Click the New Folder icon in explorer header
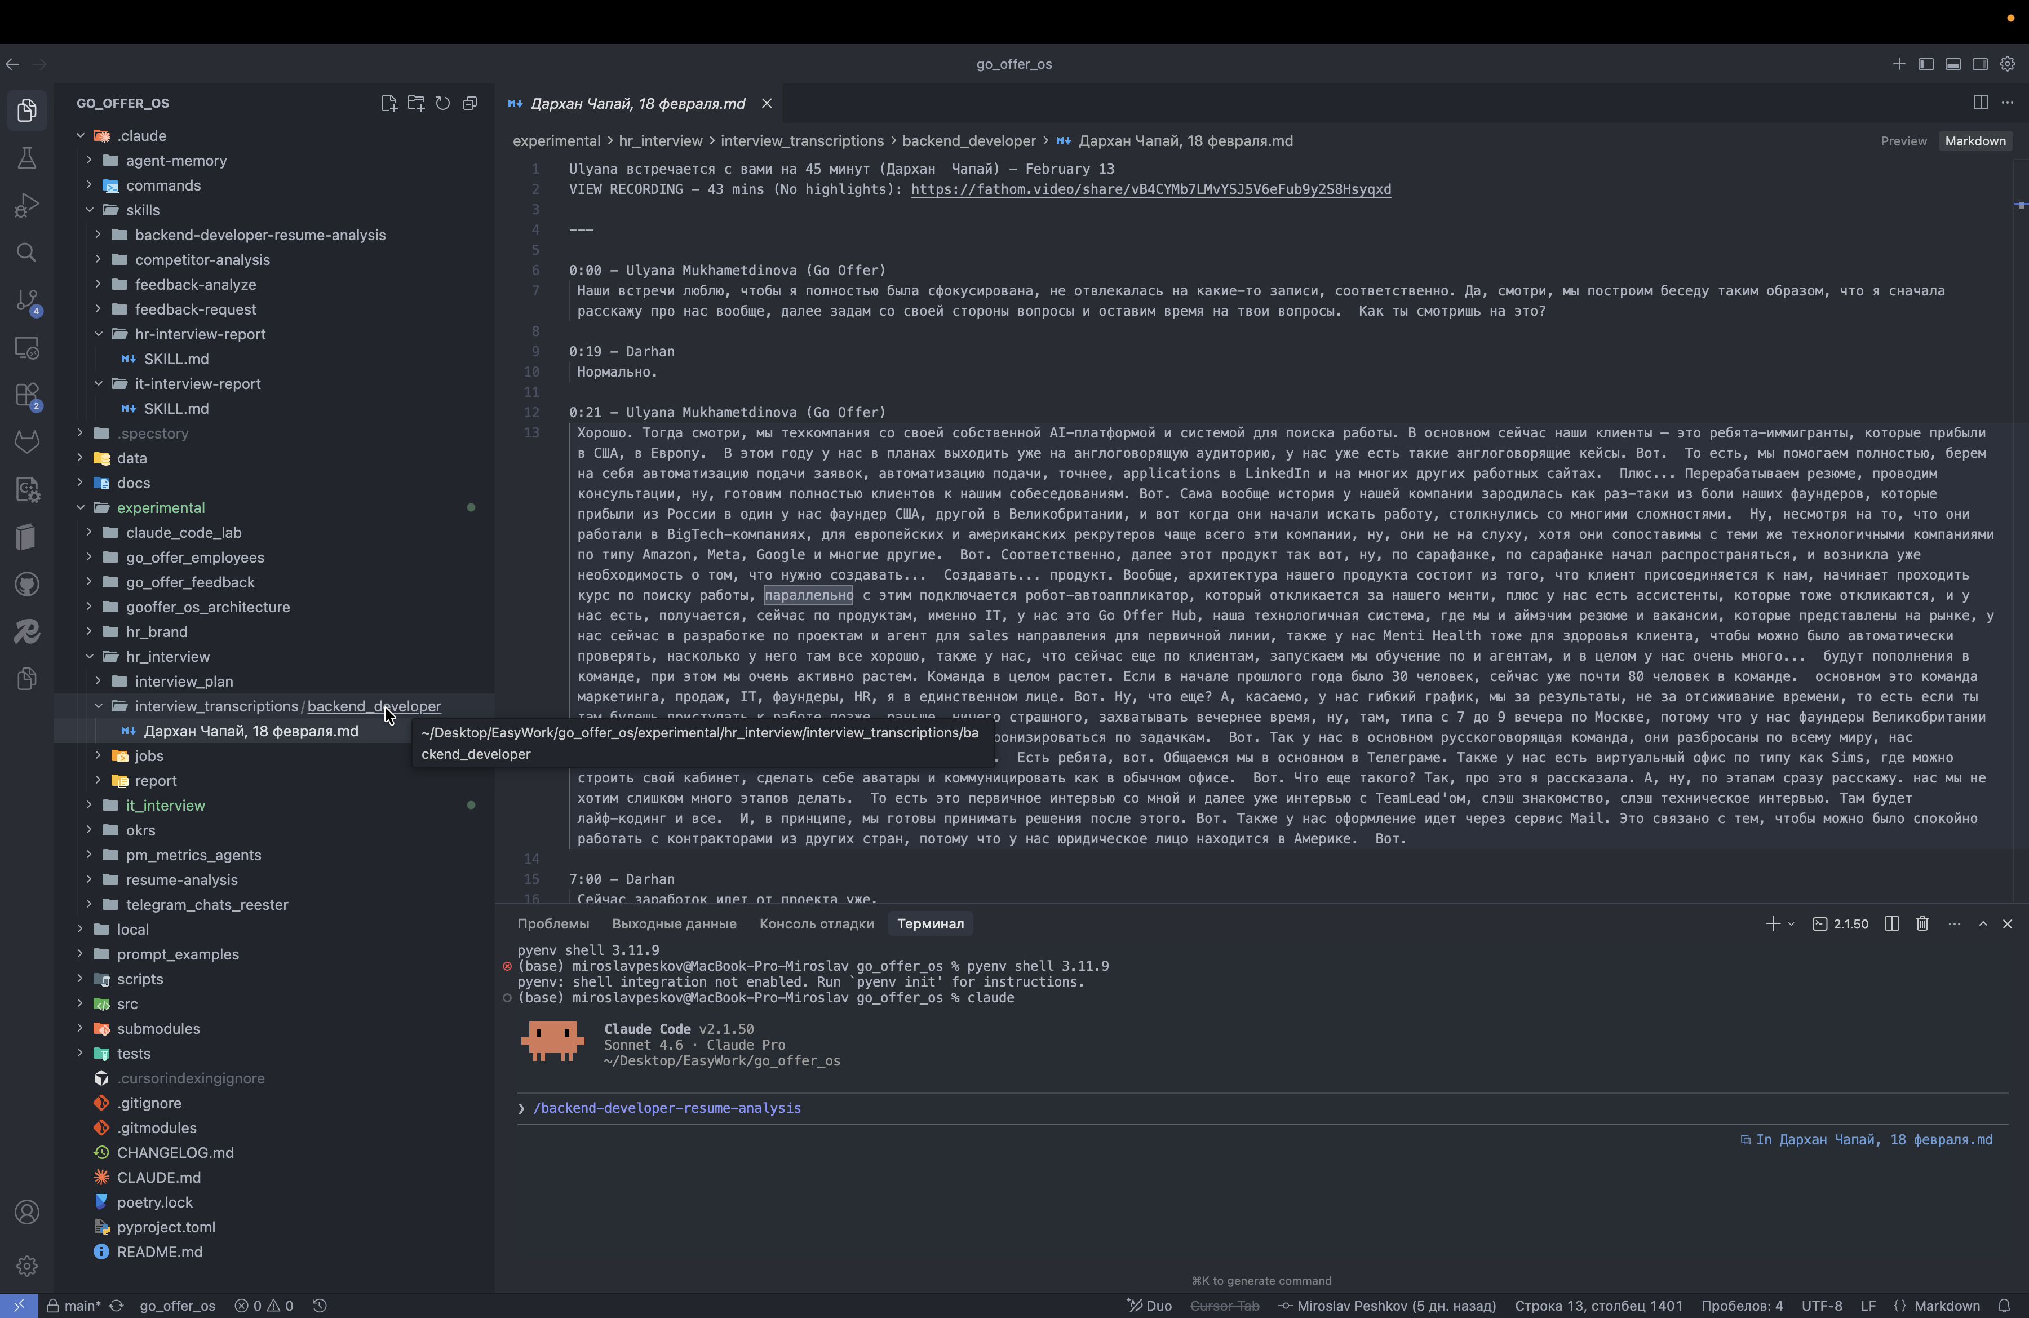 tap(416, 103)
